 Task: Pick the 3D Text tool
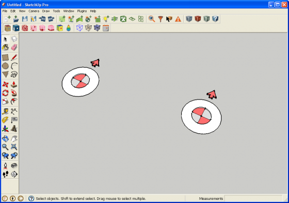14,128
